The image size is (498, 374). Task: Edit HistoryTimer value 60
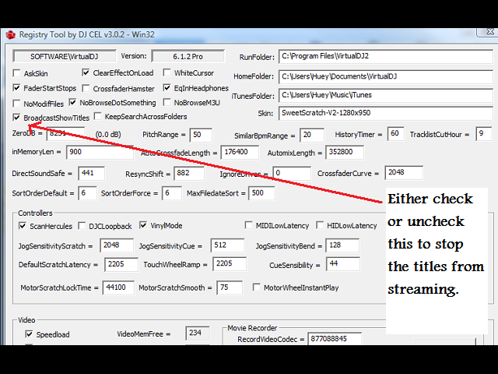(396, 134)
